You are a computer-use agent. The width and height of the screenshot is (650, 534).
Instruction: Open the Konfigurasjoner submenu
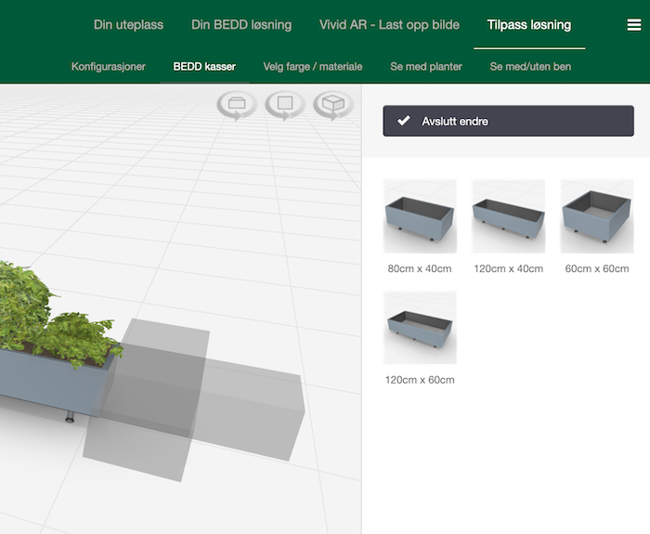point(109,67)
